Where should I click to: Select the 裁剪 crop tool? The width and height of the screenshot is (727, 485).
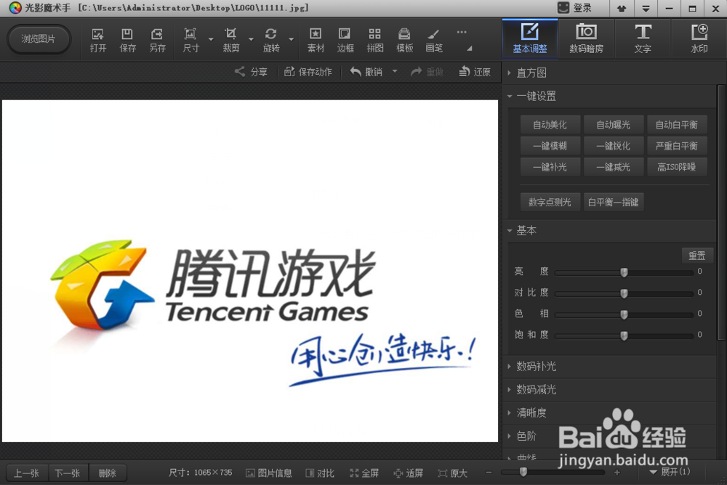(230, 40)
